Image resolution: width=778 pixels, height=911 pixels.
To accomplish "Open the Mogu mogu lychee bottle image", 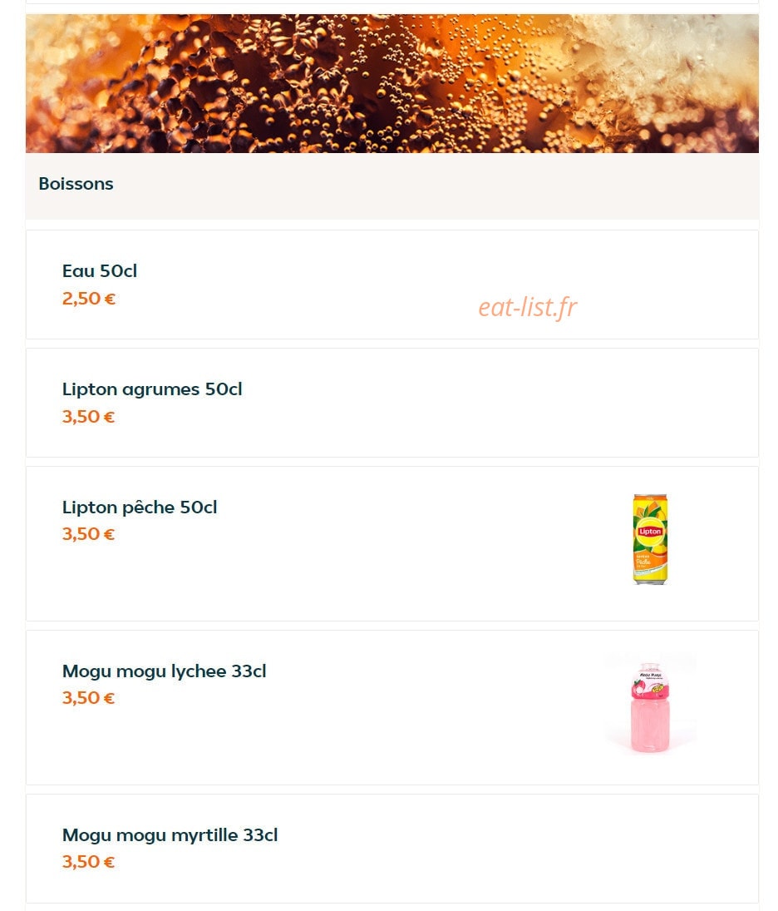I will point(650,707).
